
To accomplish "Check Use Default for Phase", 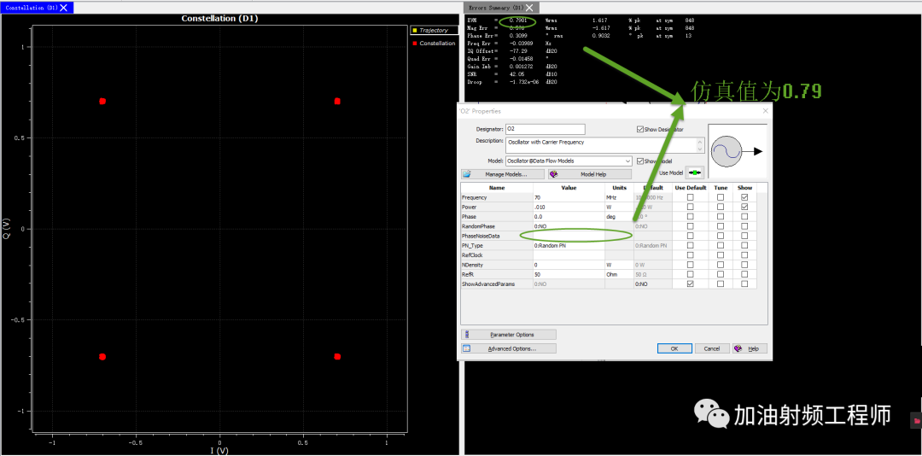I will 691,217.
